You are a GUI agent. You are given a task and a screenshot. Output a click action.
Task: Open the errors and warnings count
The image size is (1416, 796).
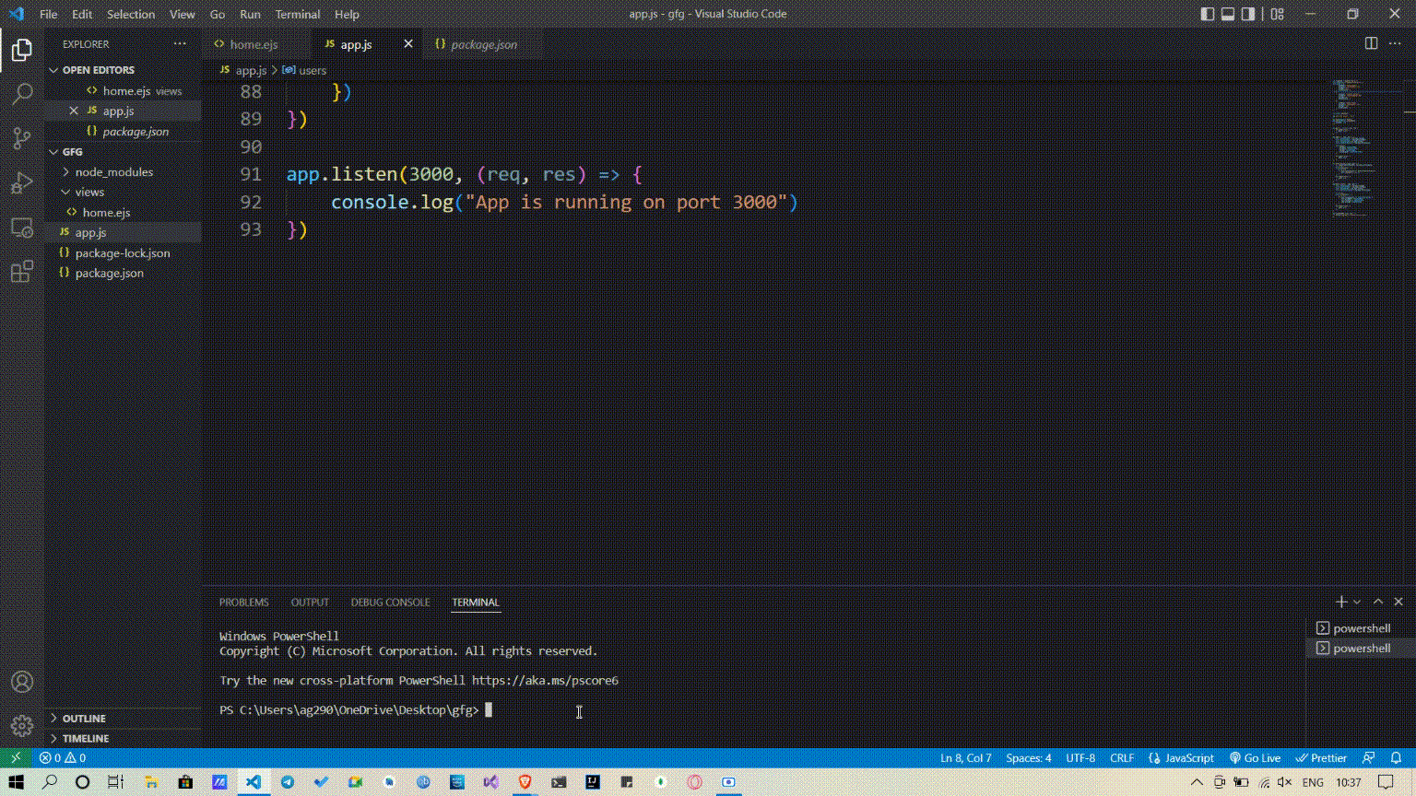point(63,757)
